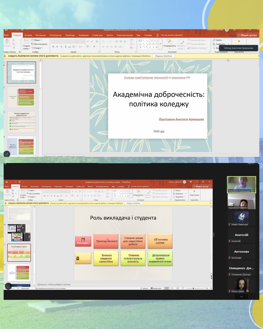Expand participant list with bottom chevron arrow
The height and width of the screenshot is (329, 263).
(241, 297)
